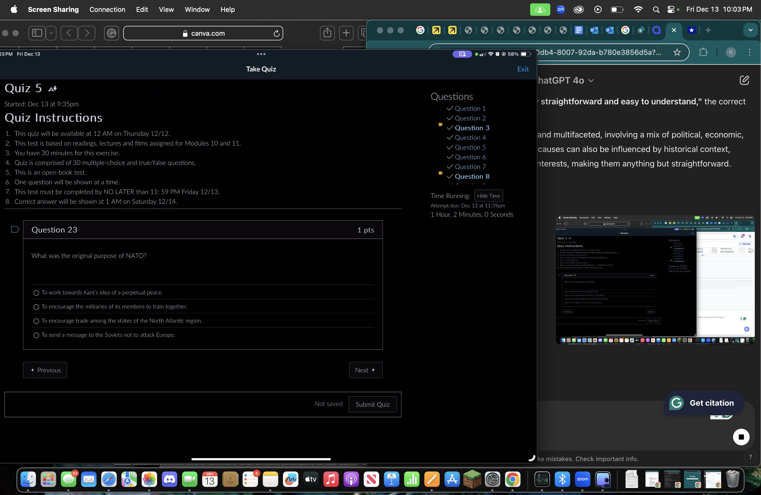This screenshot has height=495, width=761.
Task: Expand the sidebar dropdown chevron in Safari
Action: pyautogui.click(x=51, y=33)
